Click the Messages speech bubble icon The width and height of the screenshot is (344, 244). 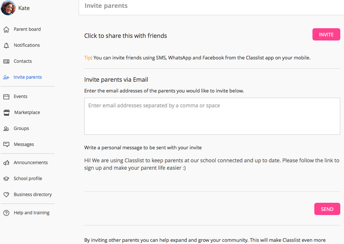(x=6, y=144)
